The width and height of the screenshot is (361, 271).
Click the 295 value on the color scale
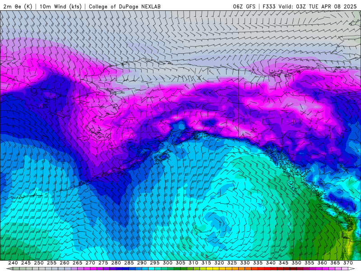pyautogui.click(x=155, y=263)
